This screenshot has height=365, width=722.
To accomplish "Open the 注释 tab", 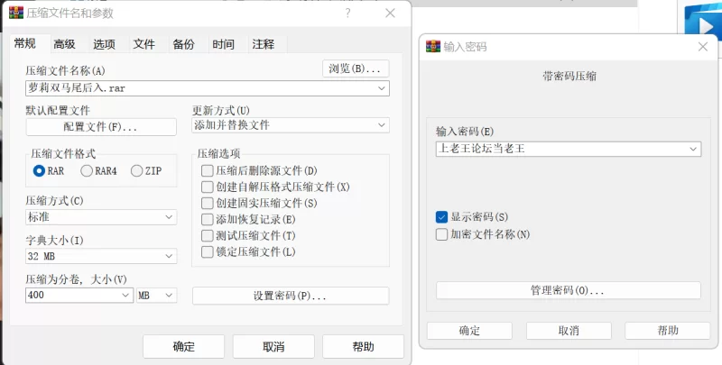I will point(264,44).
